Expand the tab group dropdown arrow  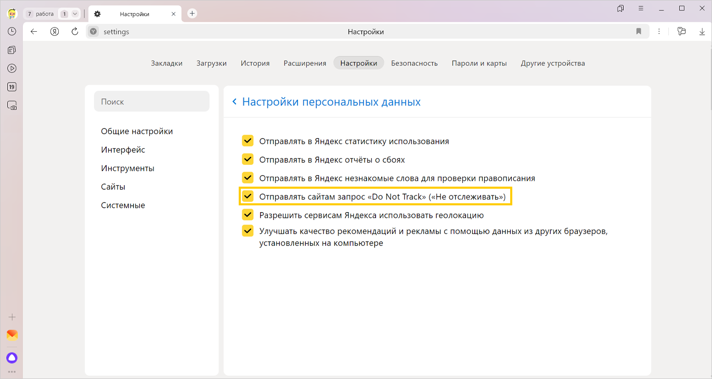(x=75, y=14)
